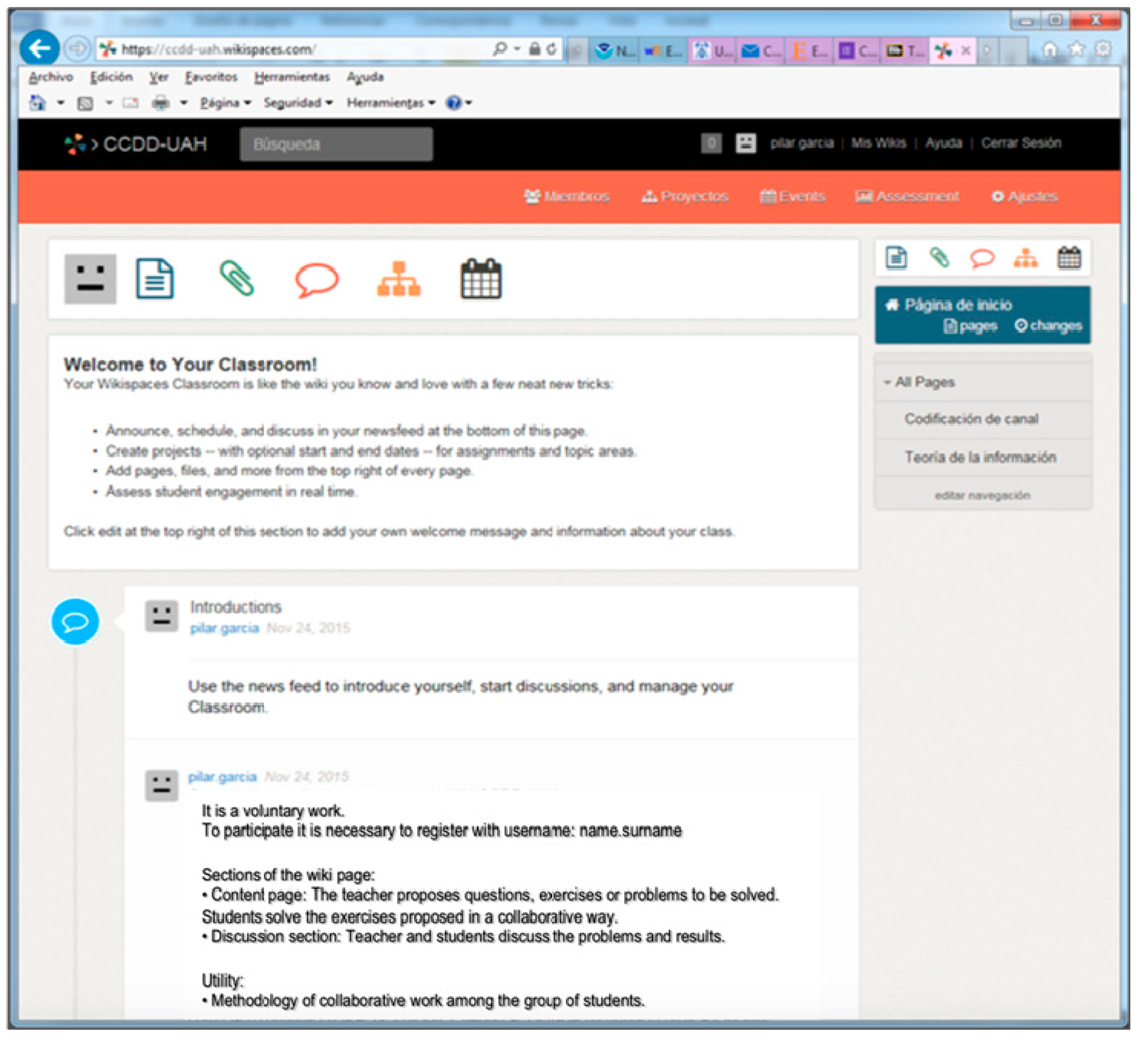Screen dimensions: 1138x1038
Task: Click the blue newsfeed chat bubble circle
Action: click(75, 622)
